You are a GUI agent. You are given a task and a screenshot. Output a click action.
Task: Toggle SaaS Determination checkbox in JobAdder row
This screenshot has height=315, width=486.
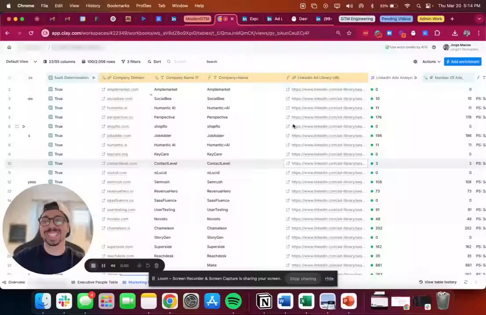(51, 136)
